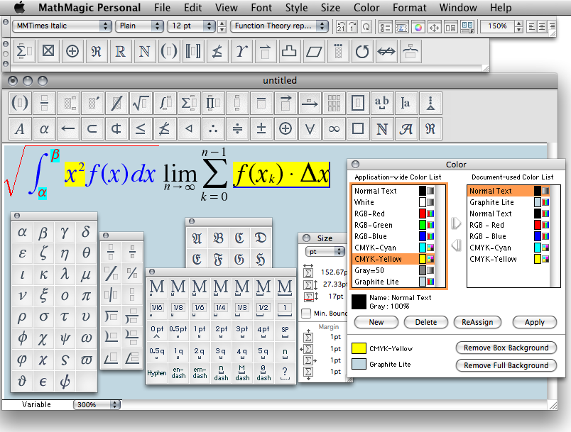
Task: Click the square root template icon
Action: (x=141, y=104)
